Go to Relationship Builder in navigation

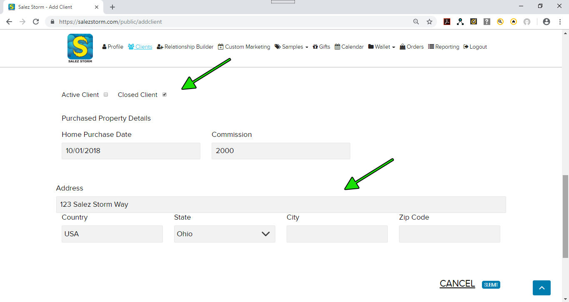pos(185,47)
